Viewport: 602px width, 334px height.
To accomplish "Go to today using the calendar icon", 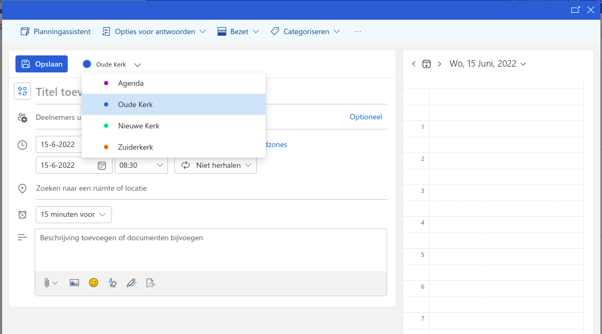I will [x=426, y=64].
